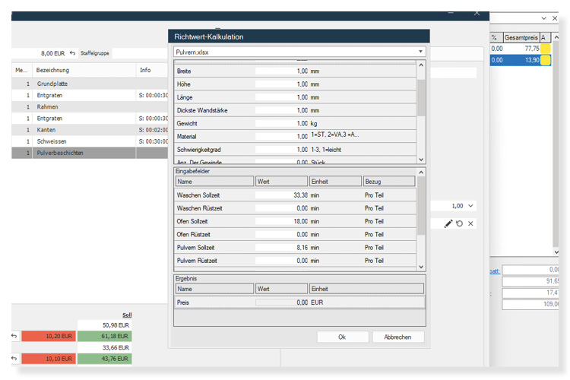Click the blue link in right panel
Screen dimensions: 570x380
pos(495,271)
